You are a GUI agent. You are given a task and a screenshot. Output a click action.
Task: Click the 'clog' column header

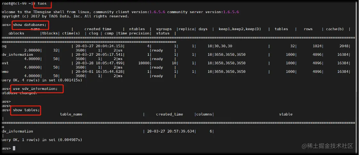(93, 33)
